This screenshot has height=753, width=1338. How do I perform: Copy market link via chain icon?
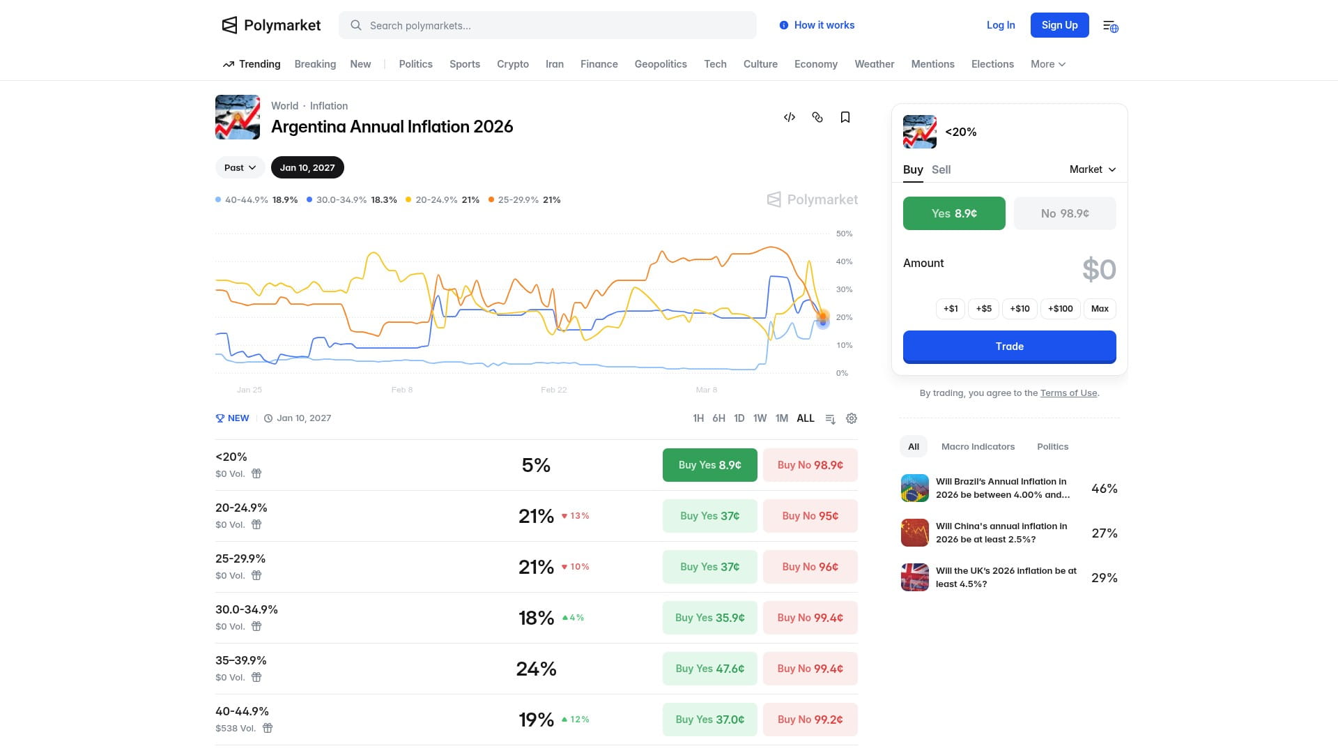pyautogui.click(x=817, y=117)
